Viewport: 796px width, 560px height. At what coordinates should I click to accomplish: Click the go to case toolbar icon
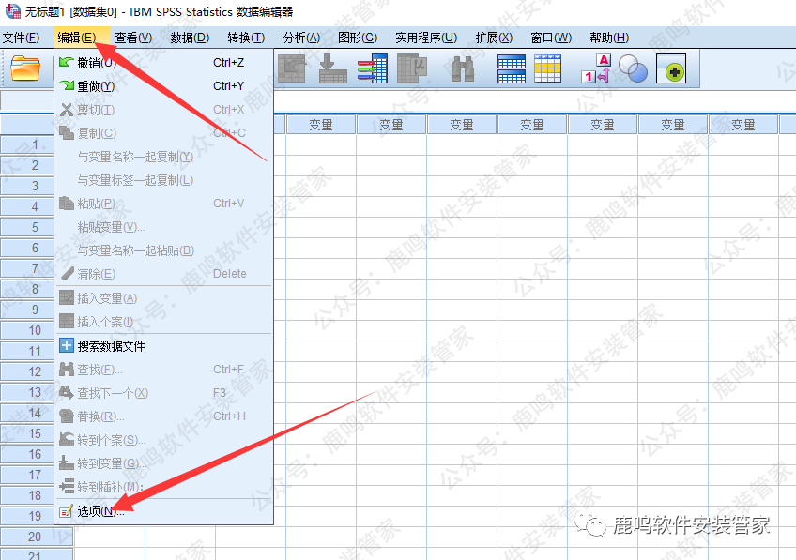pos(292,68)
